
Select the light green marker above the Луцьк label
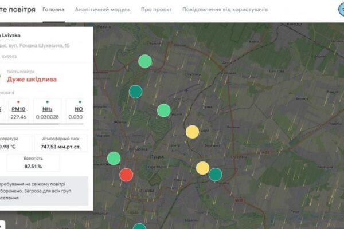pyautogui.click(x=164, y=110)
